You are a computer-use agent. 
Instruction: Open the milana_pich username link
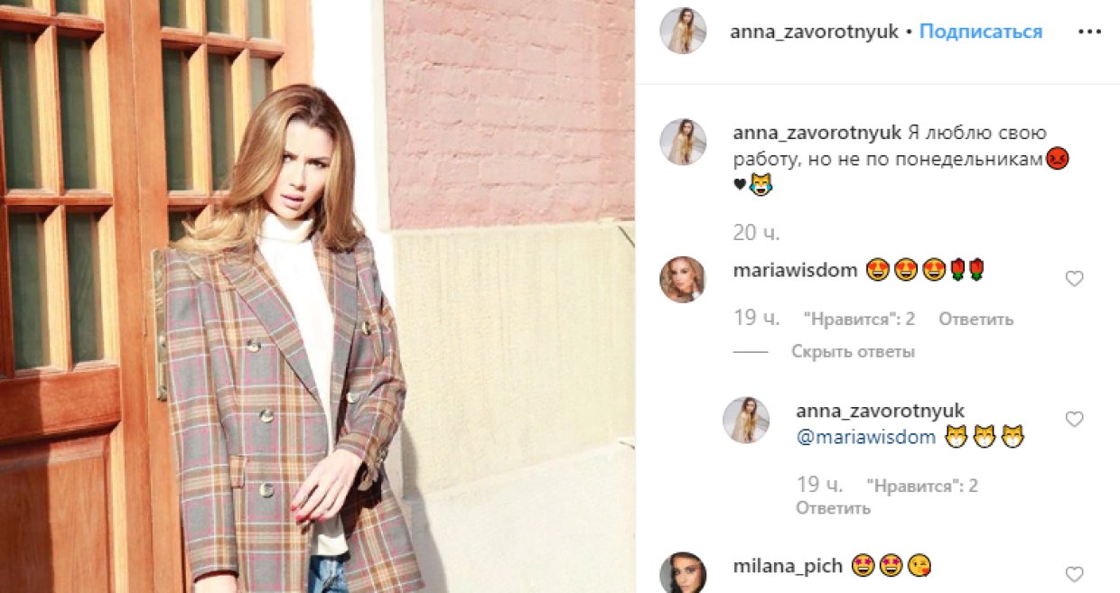click(x=788, y=567)
